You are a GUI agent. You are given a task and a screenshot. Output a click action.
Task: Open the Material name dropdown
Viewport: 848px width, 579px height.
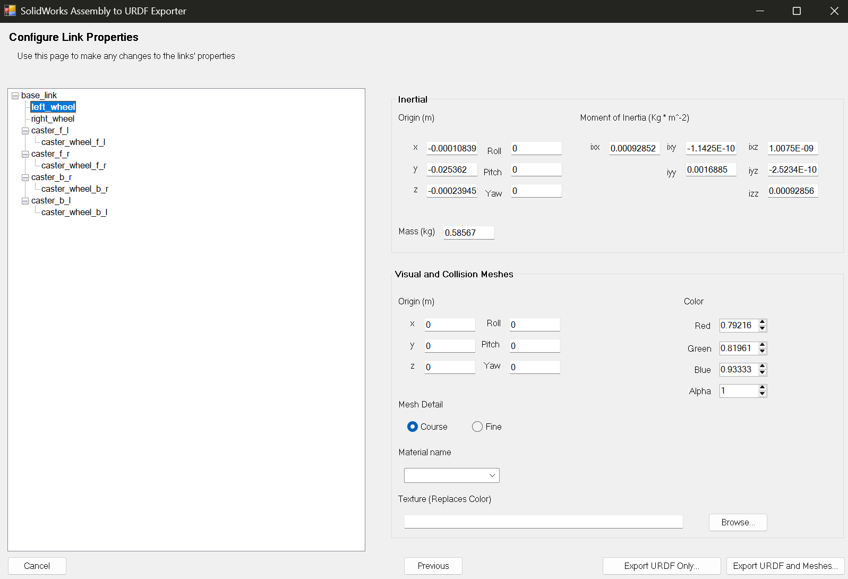click(x=452, y=475)
